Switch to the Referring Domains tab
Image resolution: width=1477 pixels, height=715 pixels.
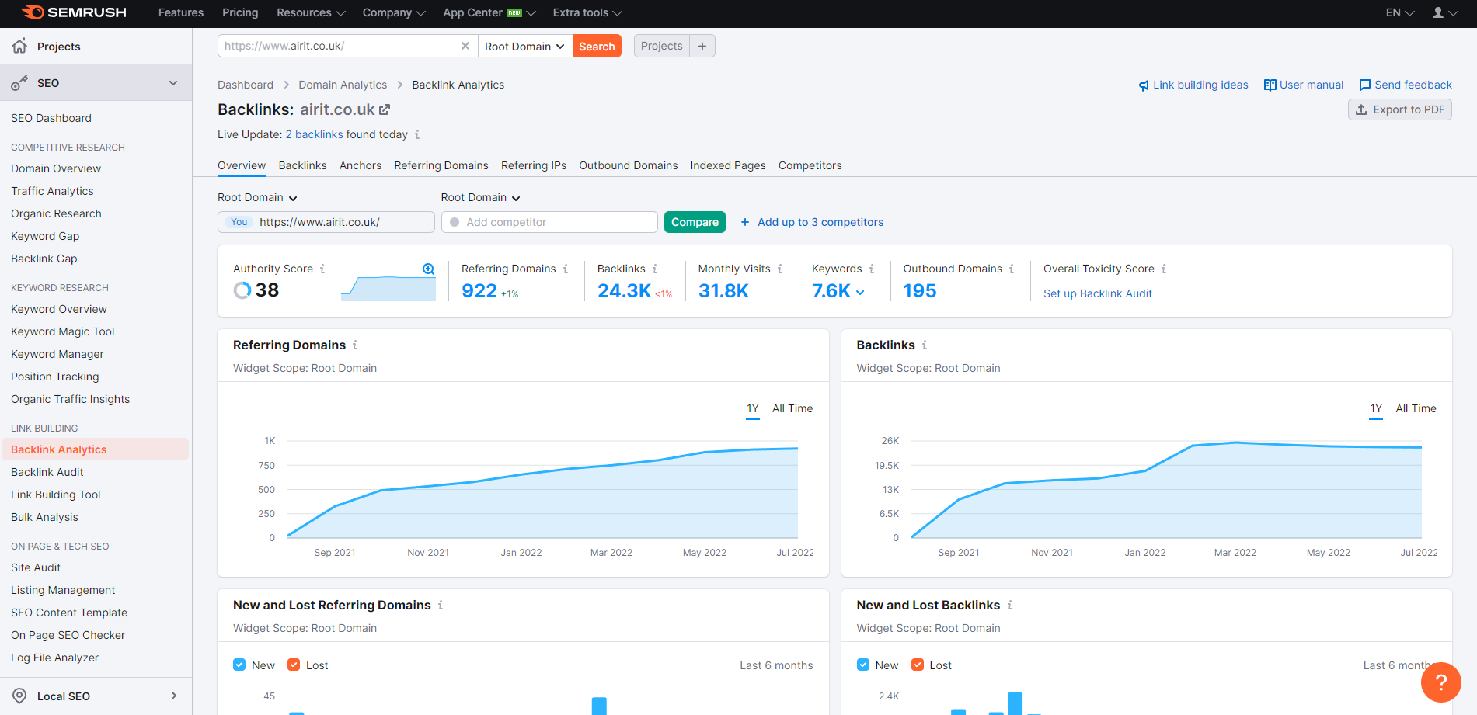[x=441, y=165]
